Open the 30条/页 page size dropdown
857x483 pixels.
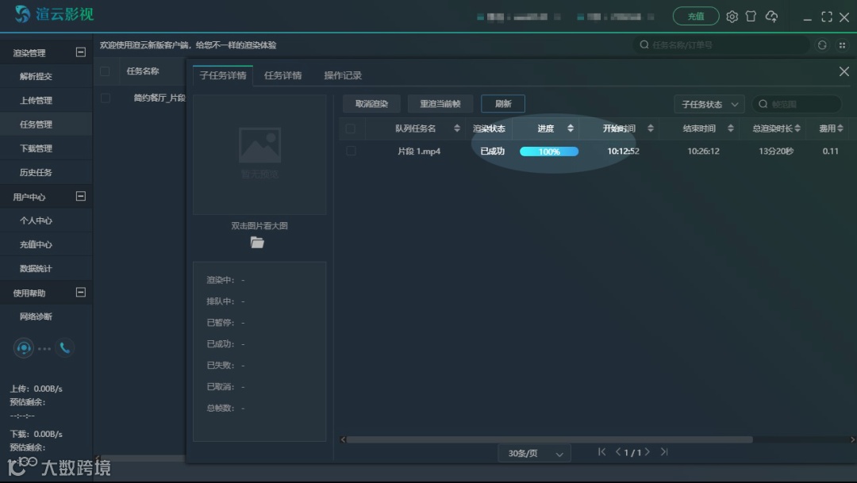coord(534,453)
